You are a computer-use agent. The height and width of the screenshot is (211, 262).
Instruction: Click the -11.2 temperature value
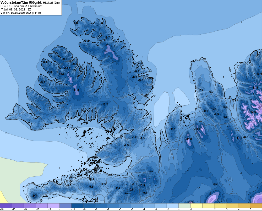point(76,90)
